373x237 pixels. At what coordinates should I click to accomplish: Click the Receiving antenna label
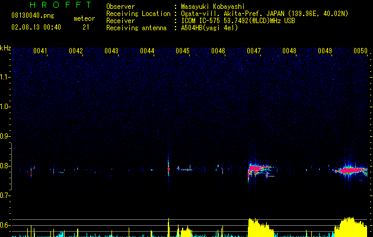pyautogui.click(x=136, y=28)
